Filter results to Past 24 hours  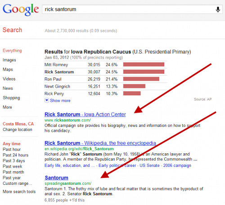(16, 155)
